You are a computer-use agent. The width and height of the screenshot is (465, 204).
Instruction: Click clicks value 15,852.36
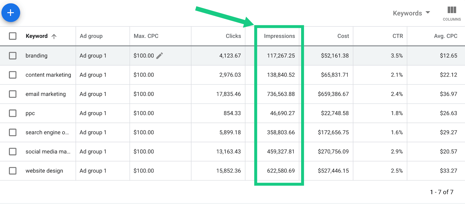(228, 171)
